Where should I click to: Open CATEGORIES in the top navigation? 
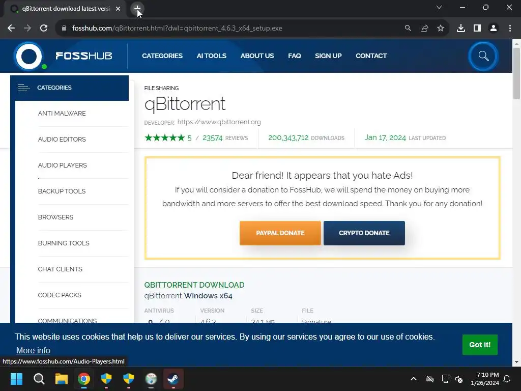pos(162,56)
